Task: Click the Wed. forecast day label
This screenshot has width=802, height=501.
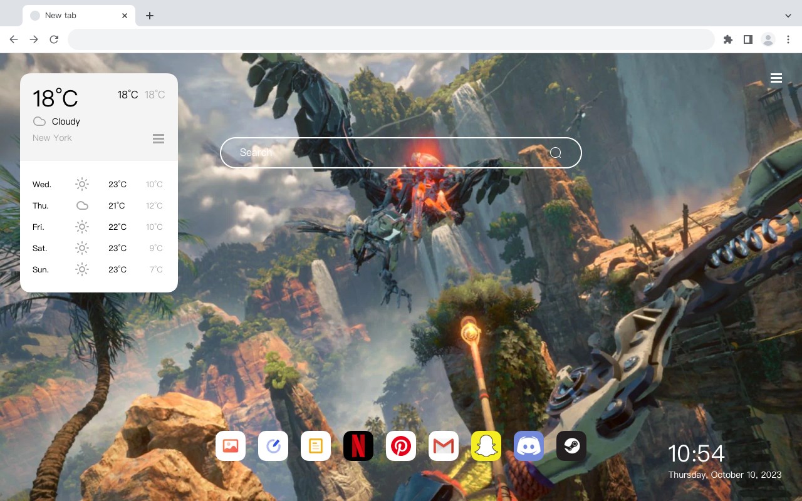Action: point(42,185)
